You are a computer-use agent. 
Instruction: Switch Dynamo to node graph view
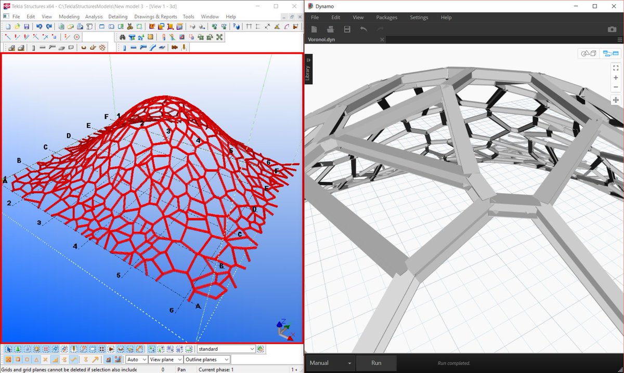[x=611, y=53]
